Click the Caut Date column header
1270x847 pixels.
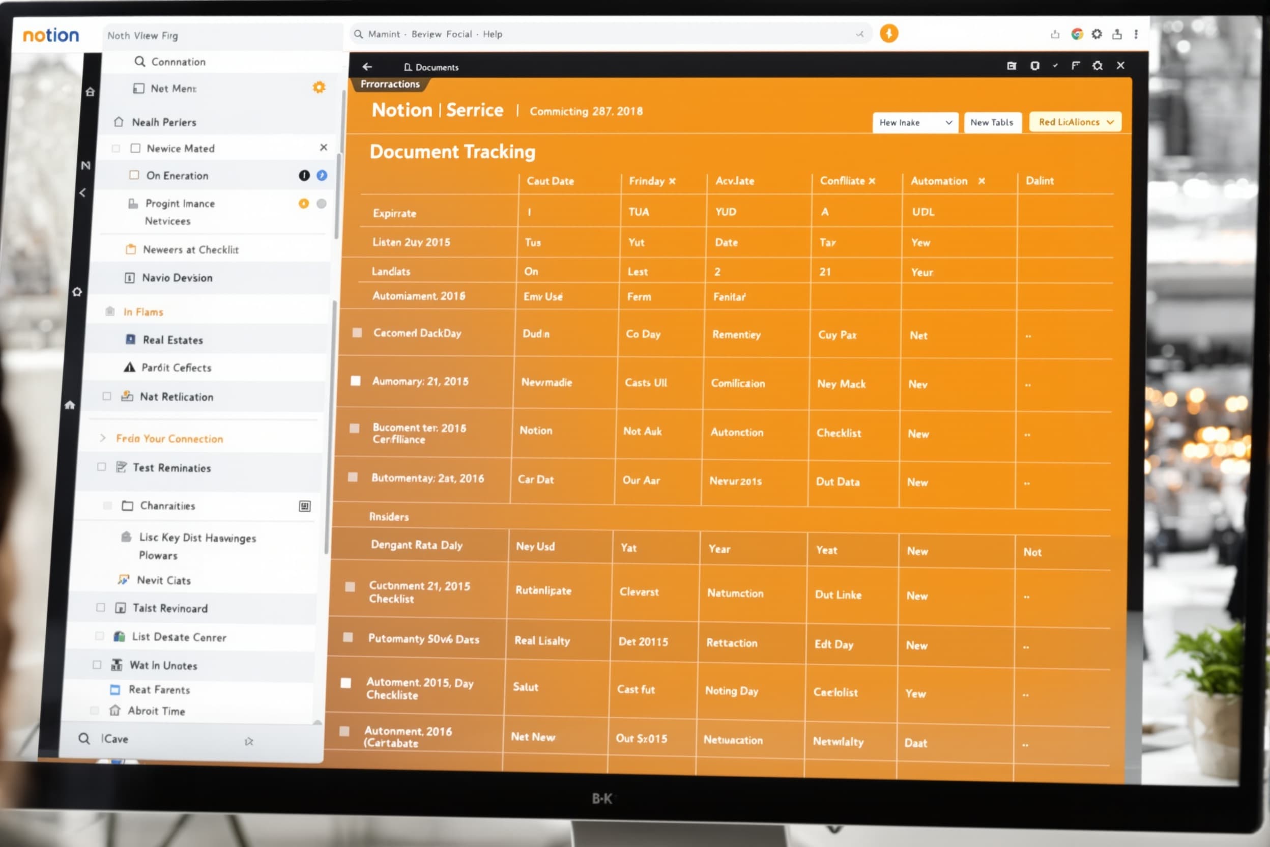[550, 181]
